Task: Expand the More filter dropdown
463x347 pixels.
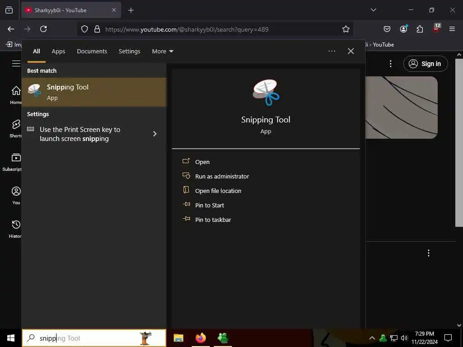Action: 162,52
